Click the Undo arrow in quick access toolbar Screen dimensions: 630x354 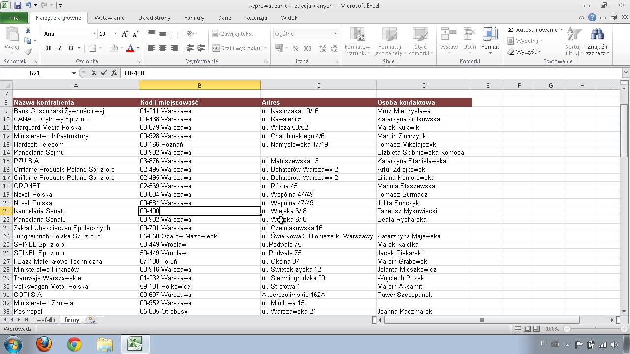[x=28, y=5]
